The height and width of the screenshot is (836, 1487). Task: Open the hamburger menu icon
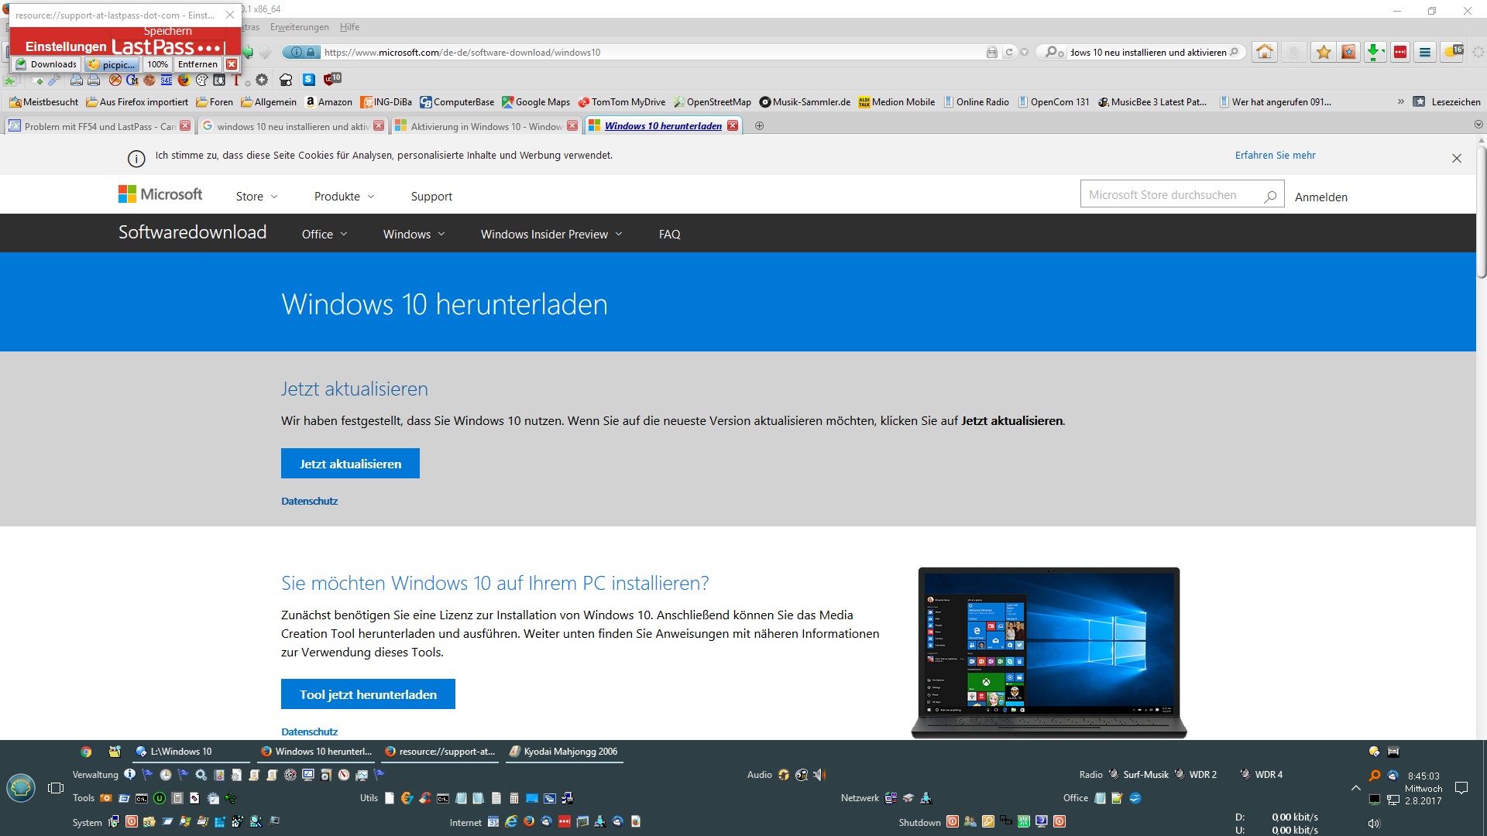[1425, 52]
